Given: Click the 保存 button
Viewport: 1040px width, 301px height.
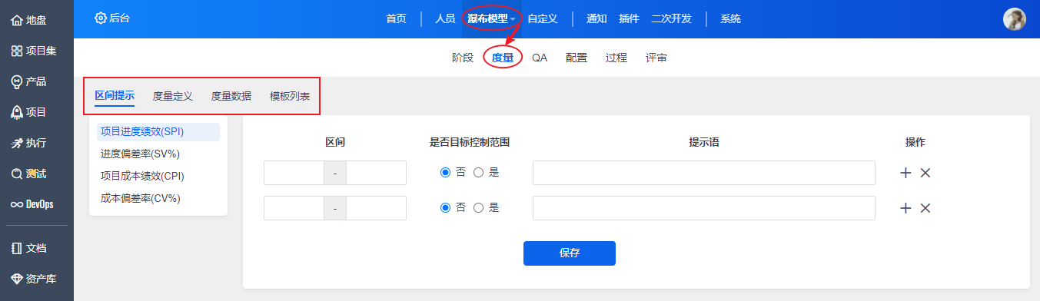Looking at the screenshot, I should point(570,253).
